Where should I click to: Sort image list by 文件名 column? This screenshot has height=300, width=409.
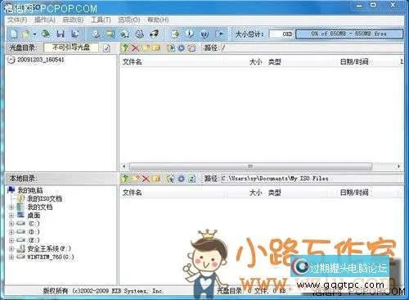(x=172, y=61)
